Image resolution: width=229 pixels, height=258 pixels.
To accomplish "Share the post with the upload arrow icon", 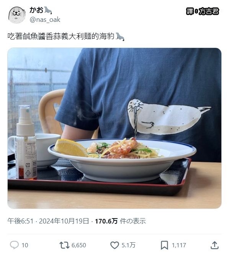I will [x=214, y=245].
